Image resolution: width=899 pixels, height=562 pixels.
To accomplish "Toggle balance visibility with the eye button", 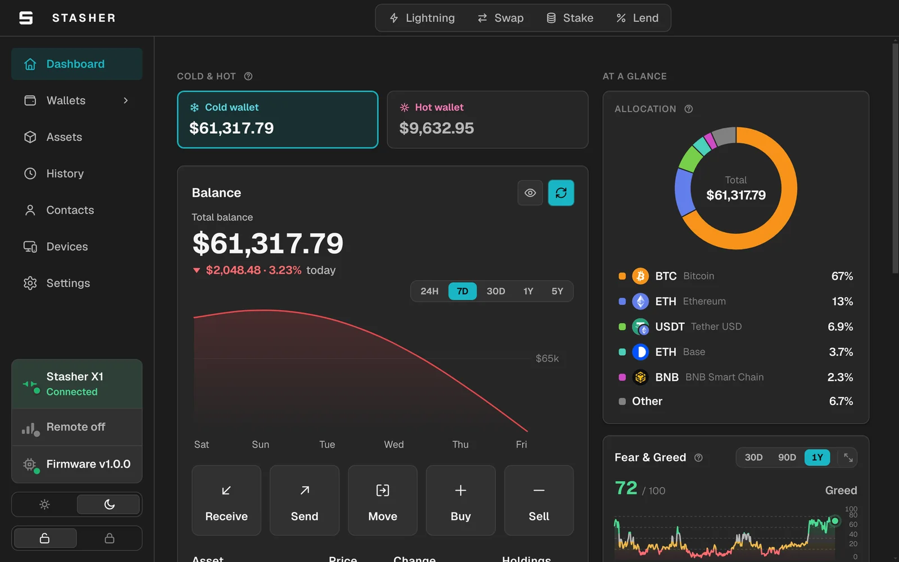I will (530, 193).
